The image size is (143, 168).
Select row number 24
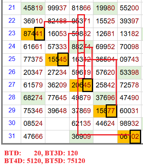coord(12,46)
